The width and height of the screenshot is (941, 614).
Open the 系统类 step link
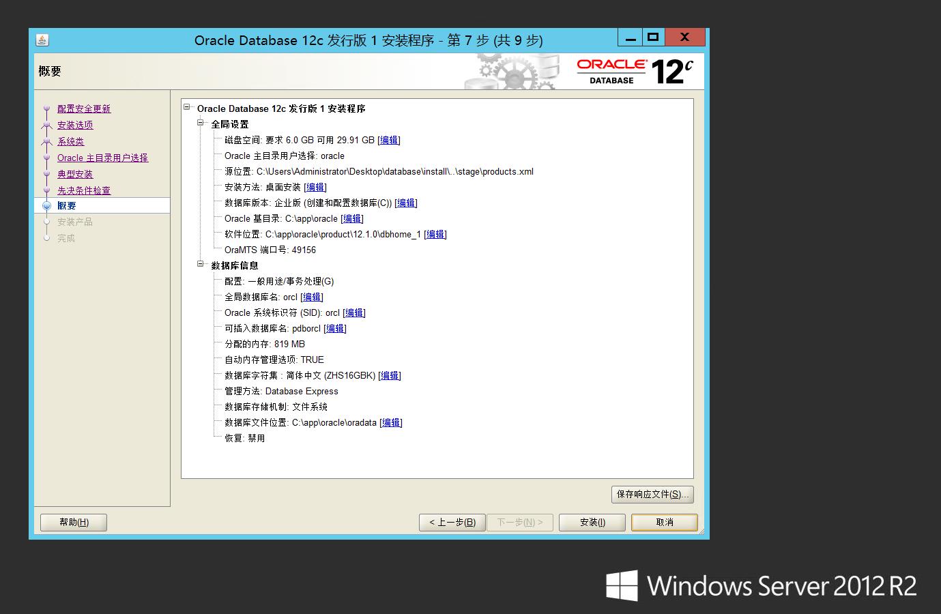click(71, 141)
